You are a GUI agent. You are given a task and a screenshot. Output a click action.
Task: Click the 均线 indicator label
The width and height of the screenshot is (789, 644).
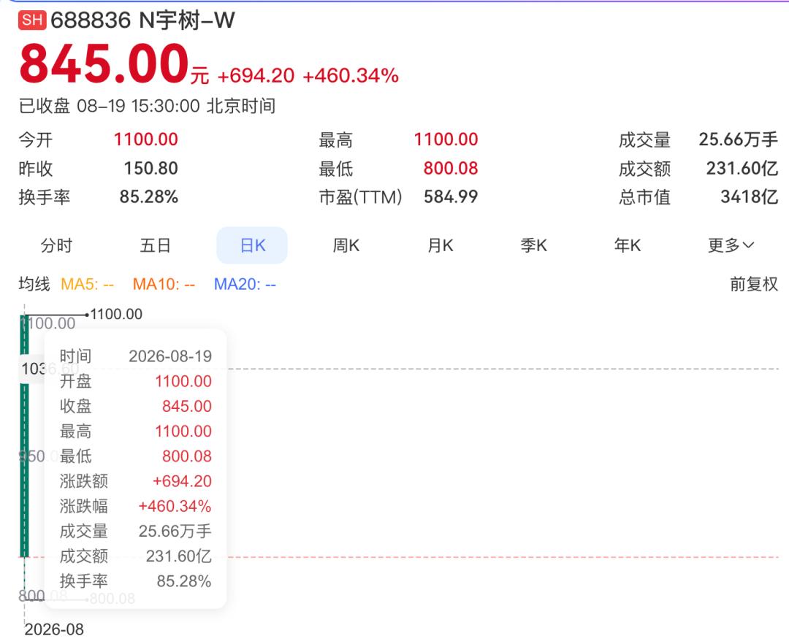34,284
